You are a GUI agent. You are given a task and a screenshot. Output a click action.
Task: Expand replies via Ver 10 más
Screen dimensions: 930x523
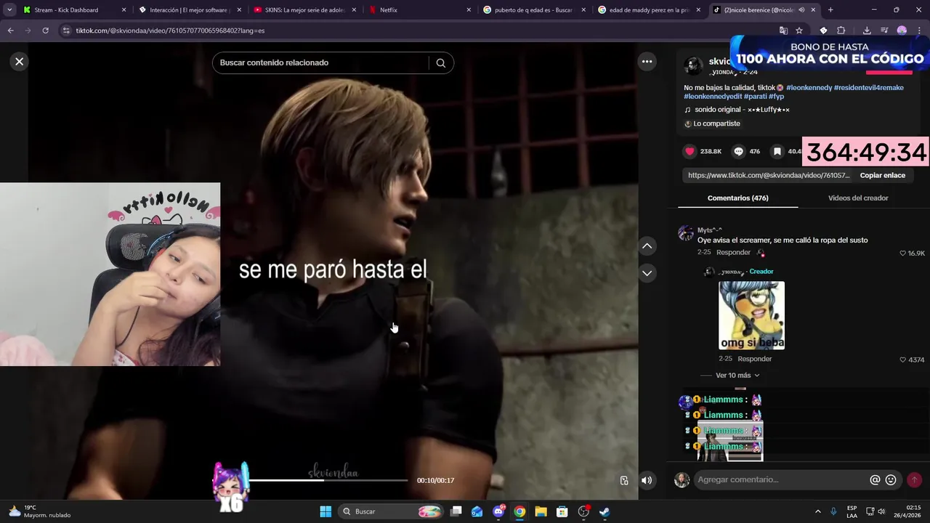[737, 376]
